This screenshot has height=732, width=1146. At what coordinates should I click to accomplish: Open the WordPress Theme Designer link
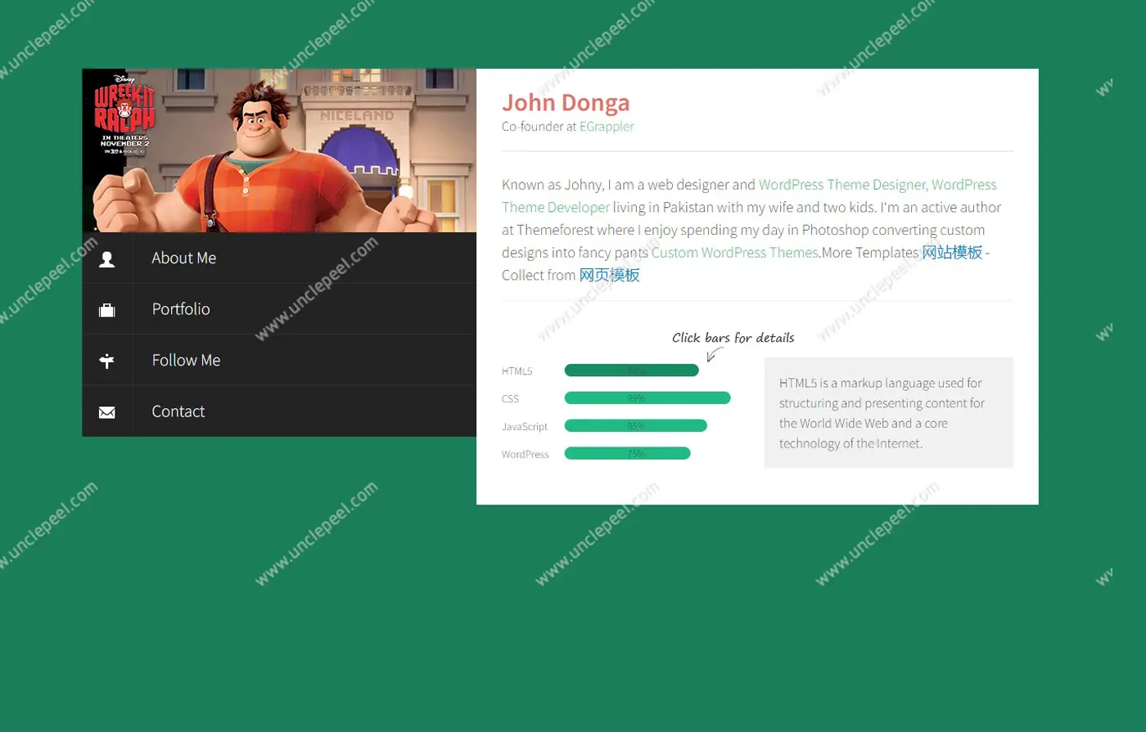click(842, 184)
